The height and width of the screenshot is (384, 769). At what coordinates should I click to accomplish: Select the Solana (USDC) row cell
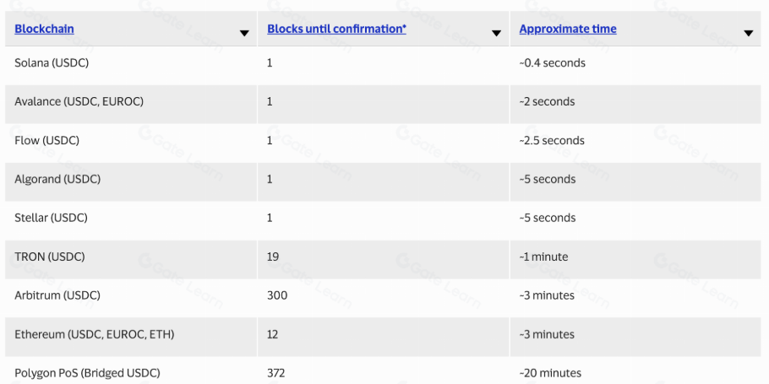[x=52, y=62]
